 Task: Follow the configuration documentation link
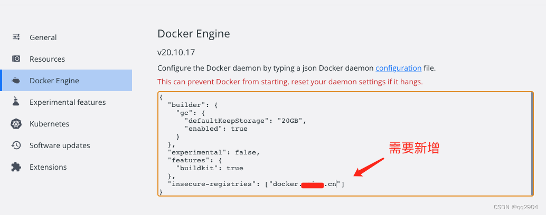point(398,68)
